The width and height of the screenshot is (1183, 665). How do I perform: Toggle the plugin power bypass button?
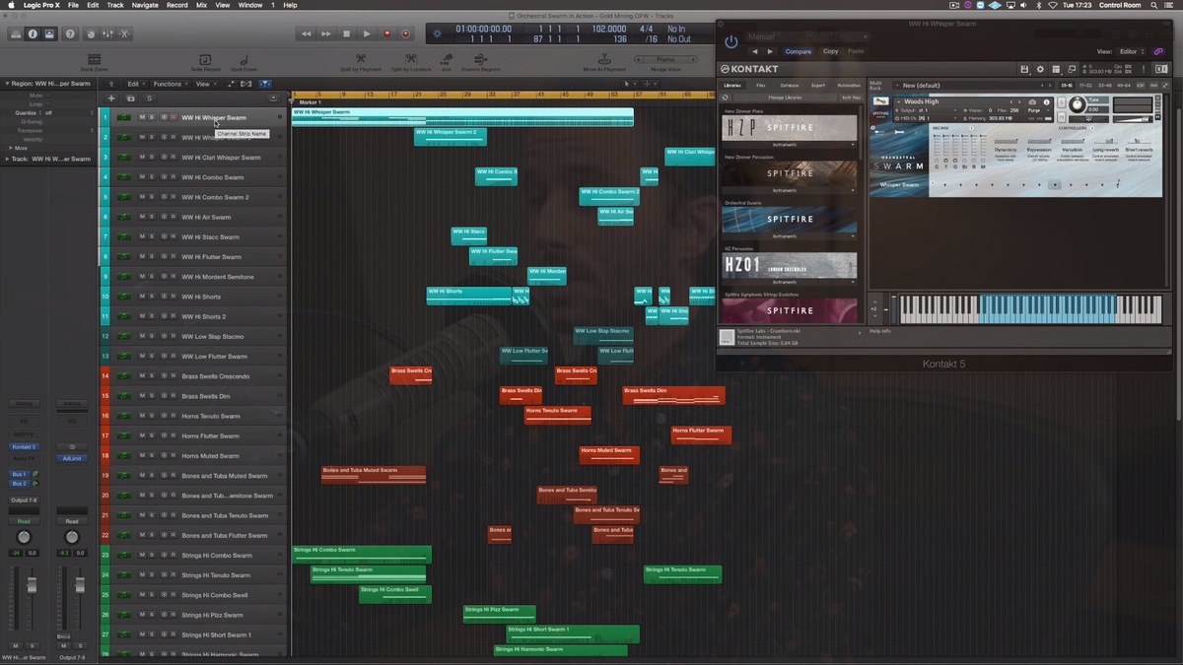731,41
